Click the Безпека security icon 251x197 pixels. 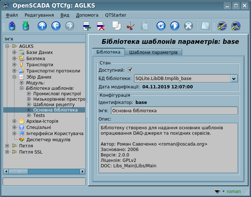coord(21,59)
